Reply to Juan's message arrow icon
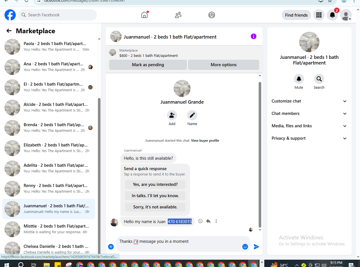360x267 pixels. pyautogui.click(x=208, y=221)
